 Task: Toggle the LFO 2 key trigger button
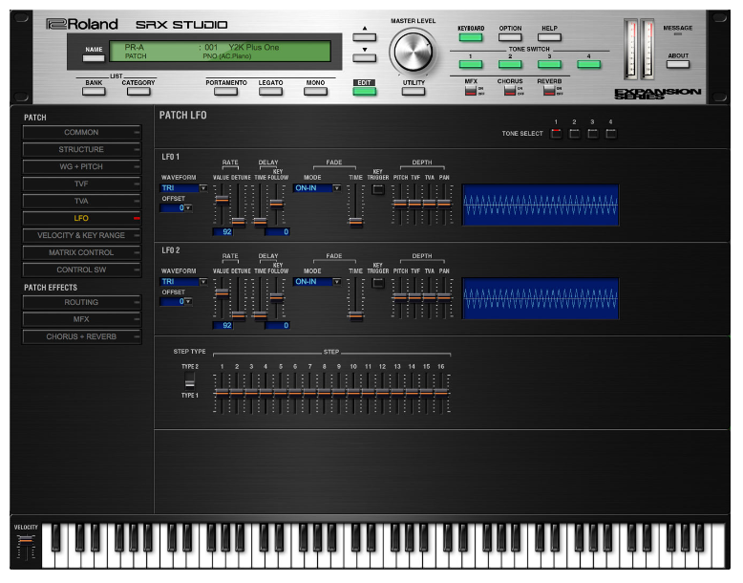coord(377,283)
